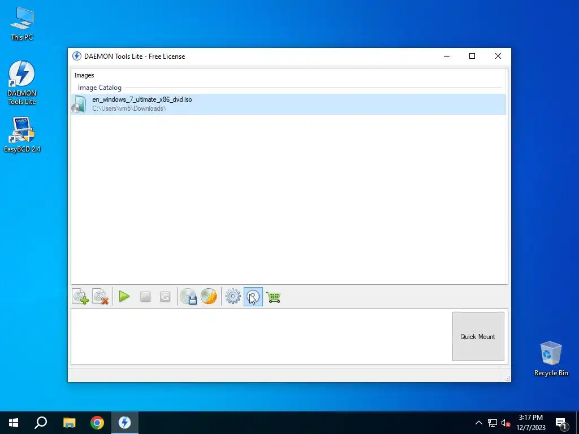Click the orange Burn disc icon
Screen dimensions: 579x434
tap(209, 296)
